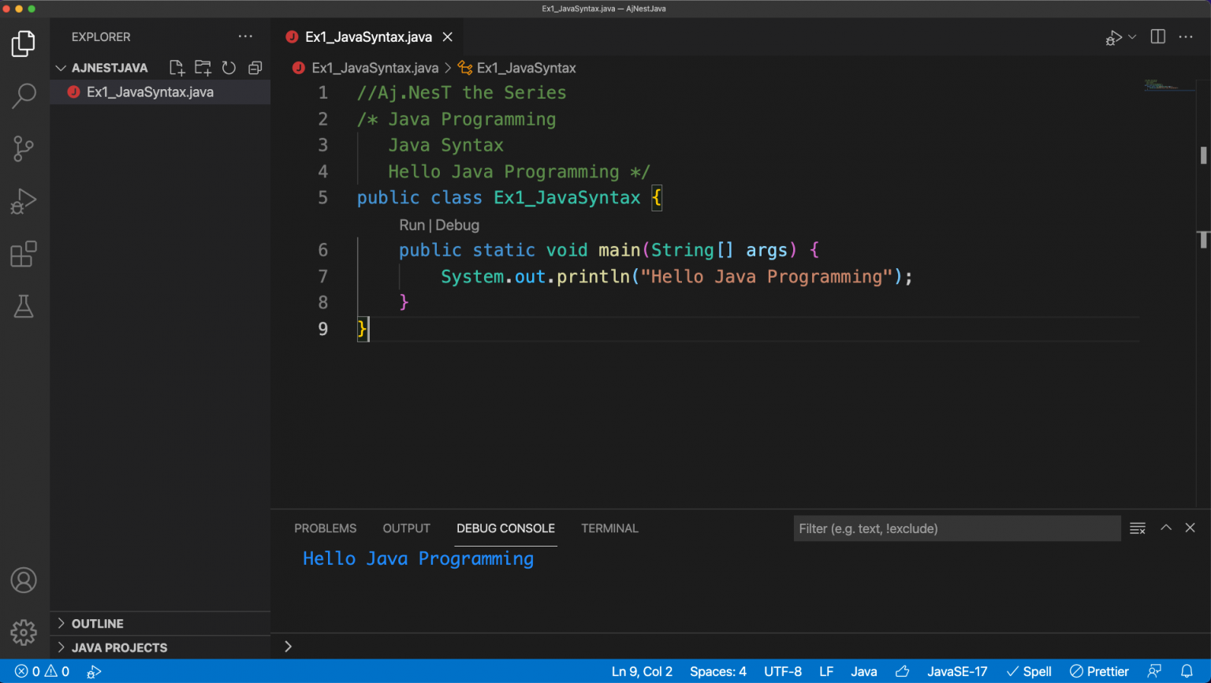Open the Extensions view
1211x683 pixels.
pos(24,254)
